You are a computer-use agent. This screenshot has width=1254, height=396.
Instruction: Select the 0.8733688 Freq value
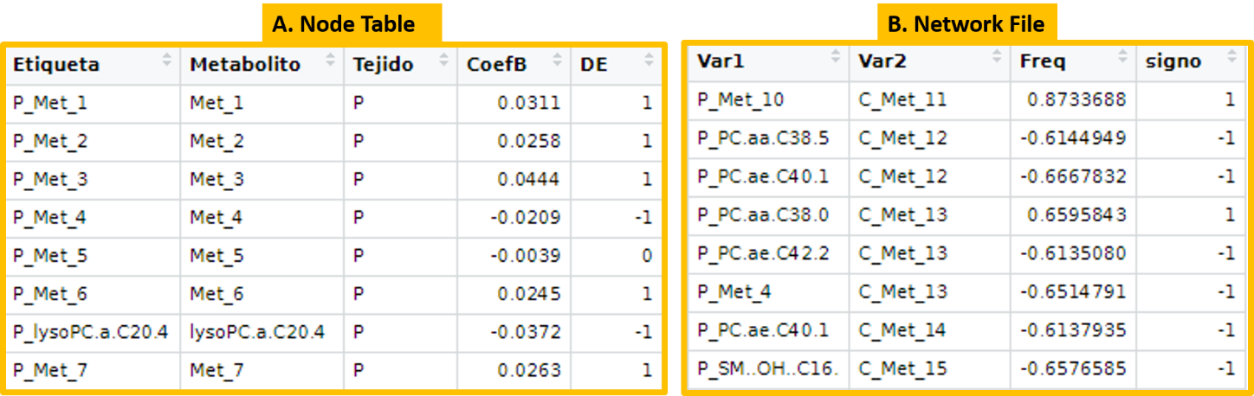[1076, 99]
